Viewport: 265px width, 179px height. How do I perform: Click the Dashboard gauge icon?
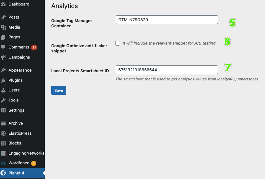tap(3, 4)
